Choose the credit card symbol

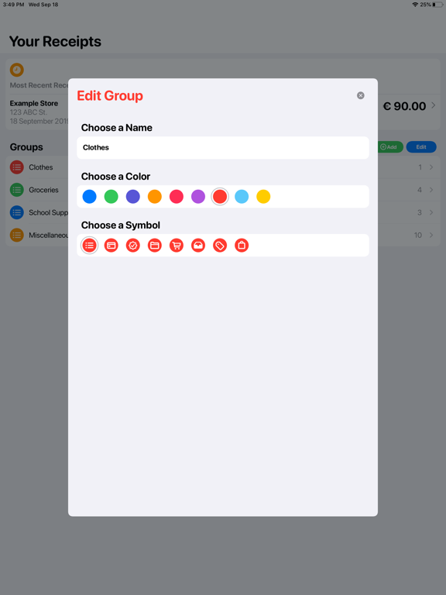111,246
